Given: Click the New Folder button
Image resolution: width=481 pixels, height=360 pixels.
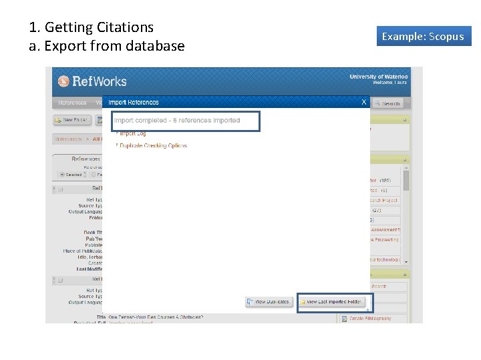Looking at the screenshot, I should [x=72, y=120].
